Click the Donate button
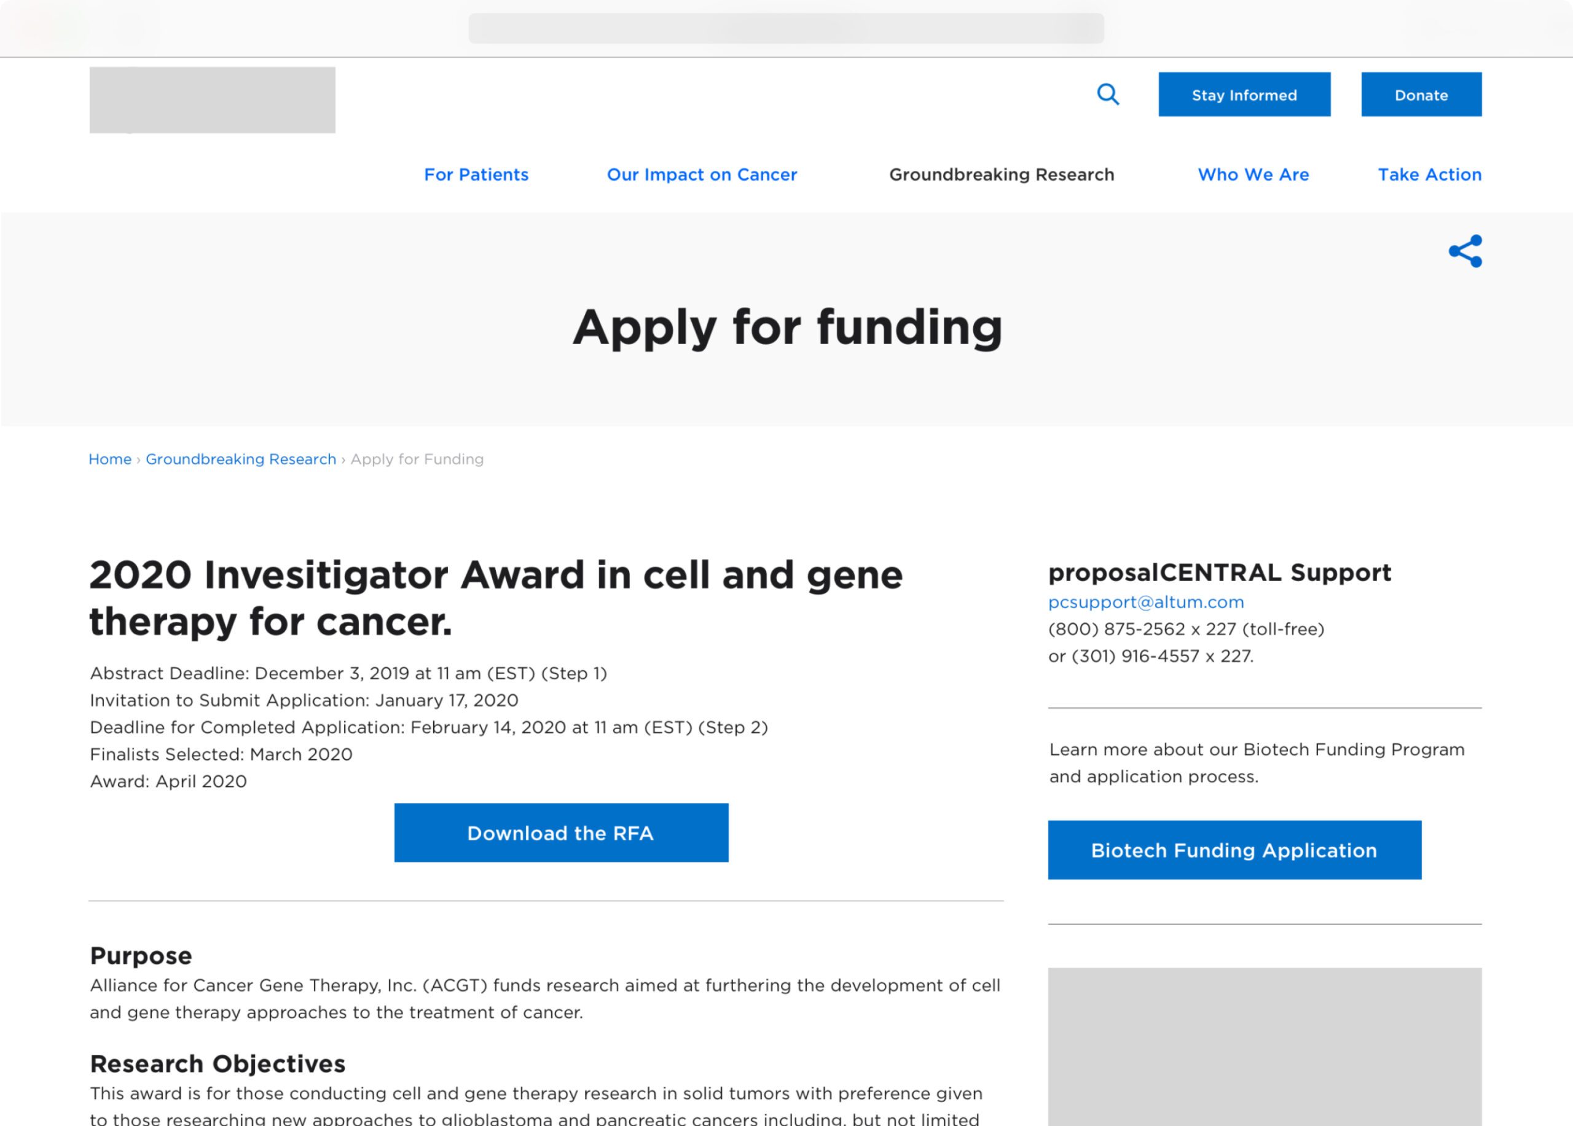1573x1126 pixels. (x=1421, y=95)
